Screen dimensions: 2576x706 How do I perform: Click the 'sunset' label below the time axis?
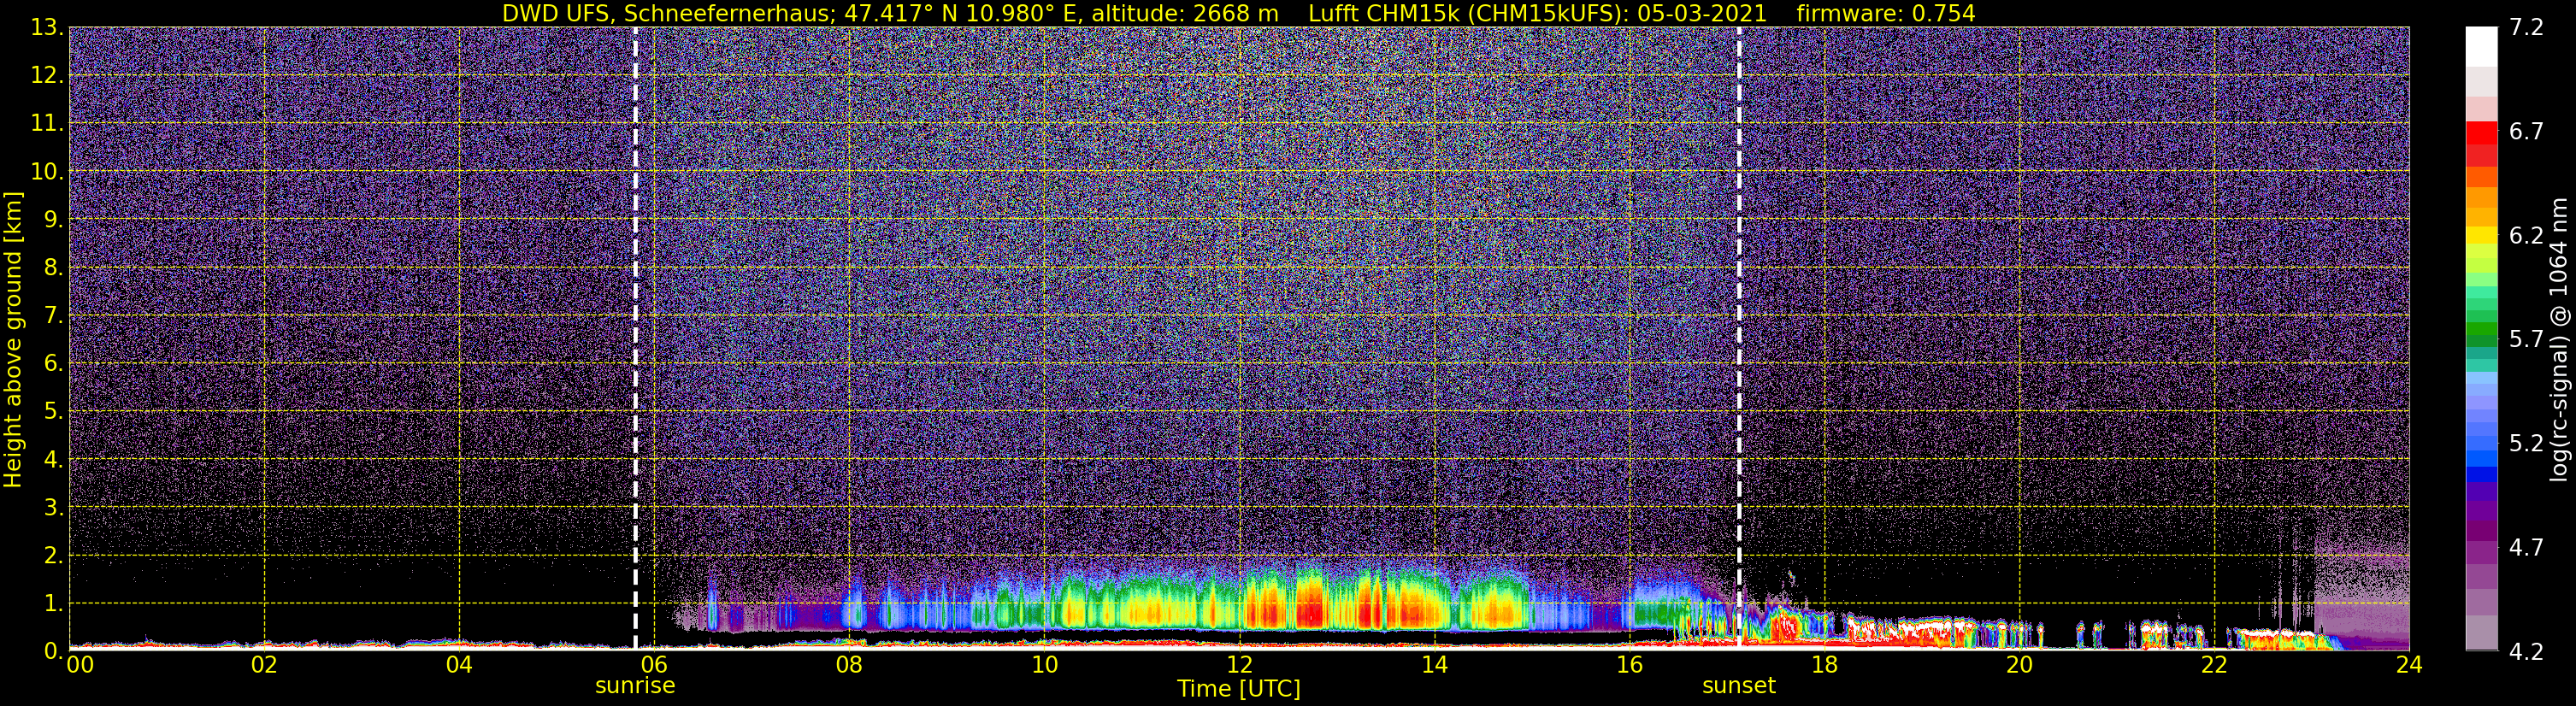1738,686
